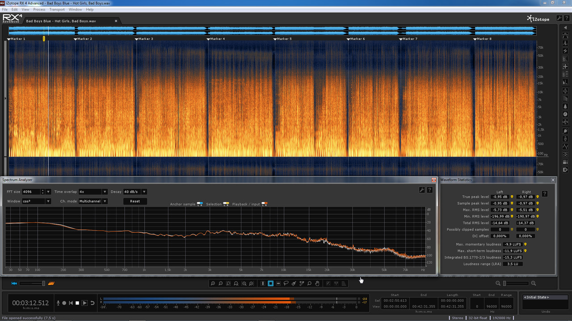Select the magic wand tool
The width and height of the screenshot is (572, 321).
tap(302, 284)
